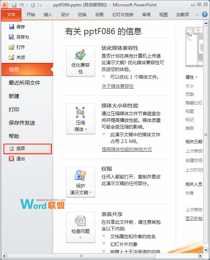Click 退出 exit with red X icon

pyautogui.click(x=17, y=159)
